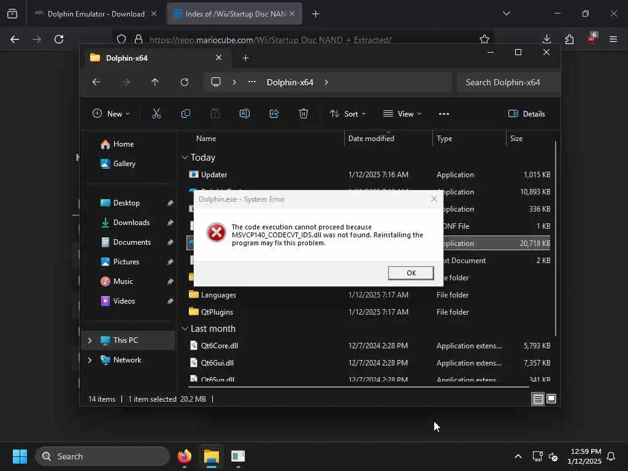Click the Copy icon in Explorer toolbar
The height and width of the screenshot is (471, 628).
185,113
